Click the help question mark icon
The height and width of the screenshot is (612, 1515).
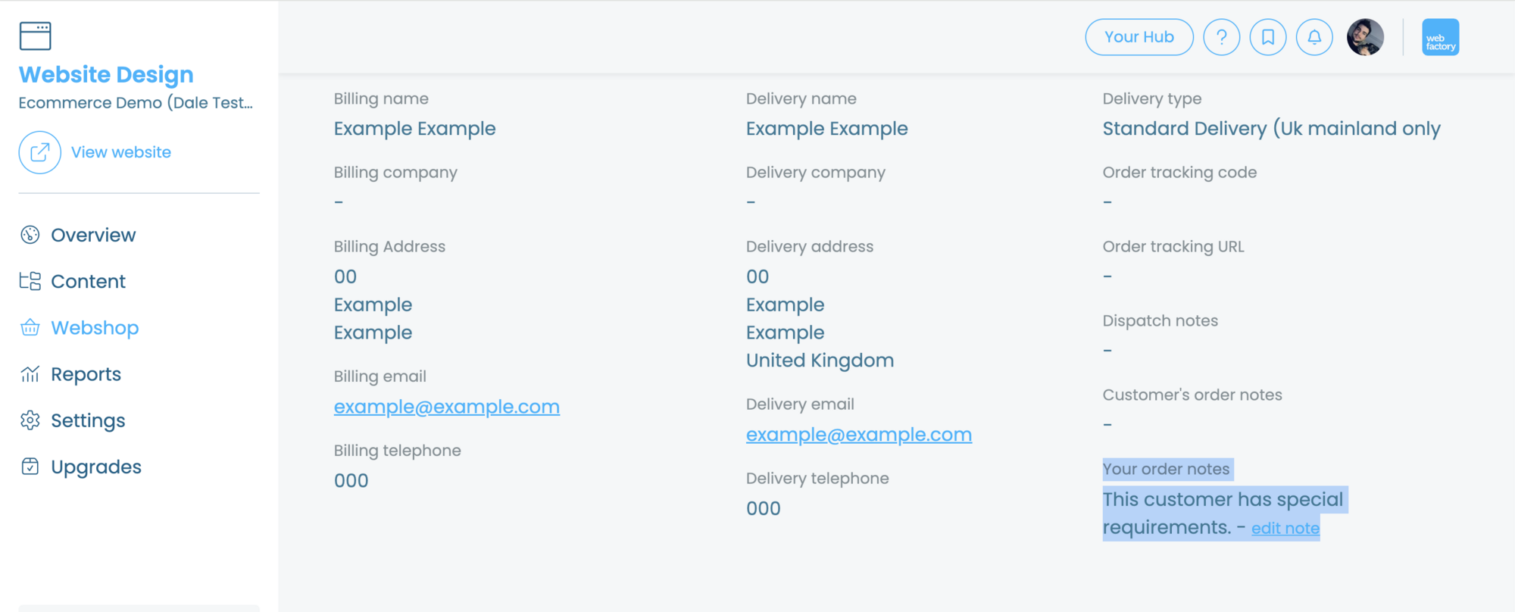[x=1221, y=37]
